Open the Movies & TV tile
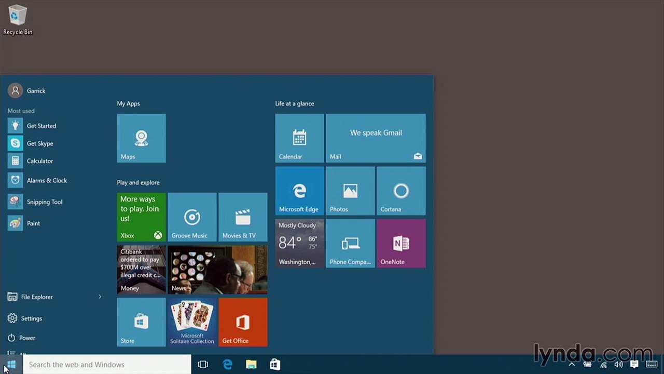The height and width of the screenshot is (374, 664). [243, 217]
